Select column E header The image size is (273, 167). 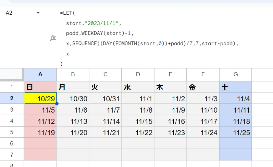coord(171,75)
